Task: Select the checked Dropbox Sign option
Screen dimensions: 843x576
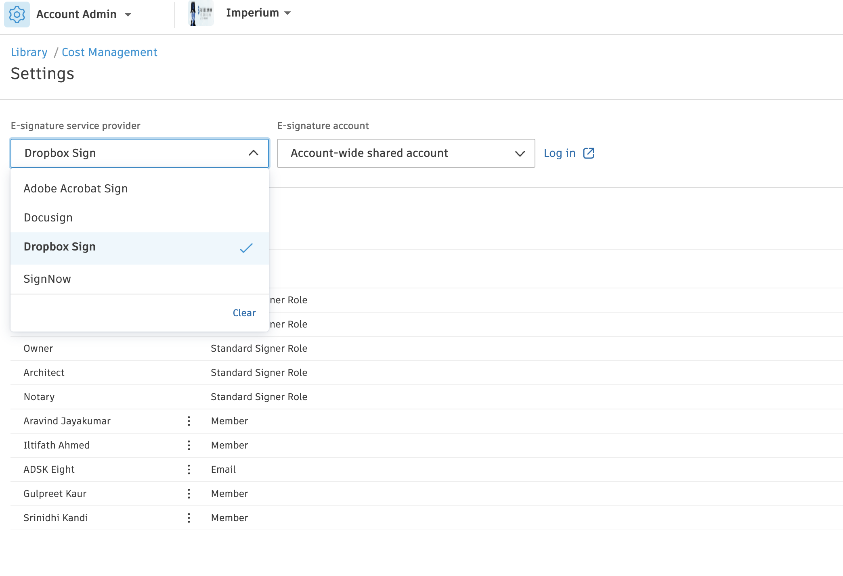Action: [60, 247]
